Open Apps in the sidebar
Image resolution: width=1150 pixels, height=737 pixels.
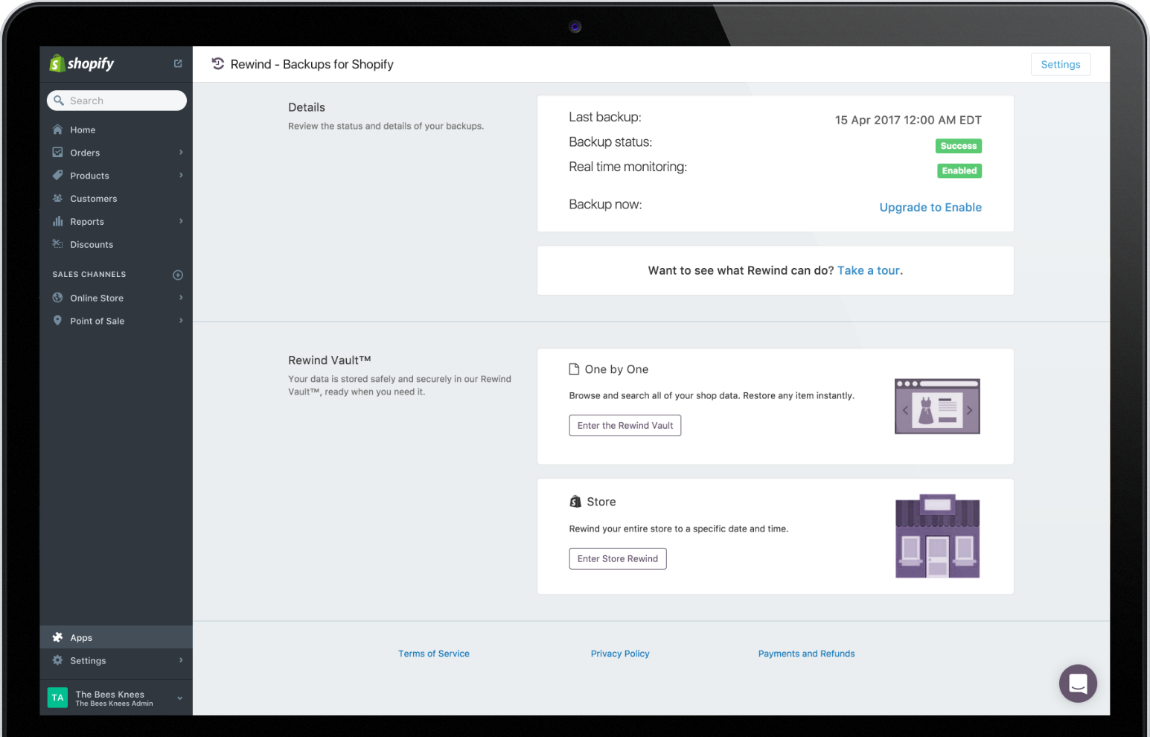[81, 638]
